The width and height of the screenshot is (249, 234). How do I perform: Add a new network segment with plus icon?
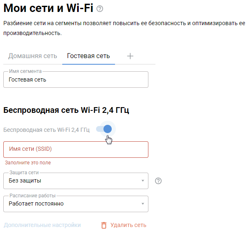[x=130, y=56]
